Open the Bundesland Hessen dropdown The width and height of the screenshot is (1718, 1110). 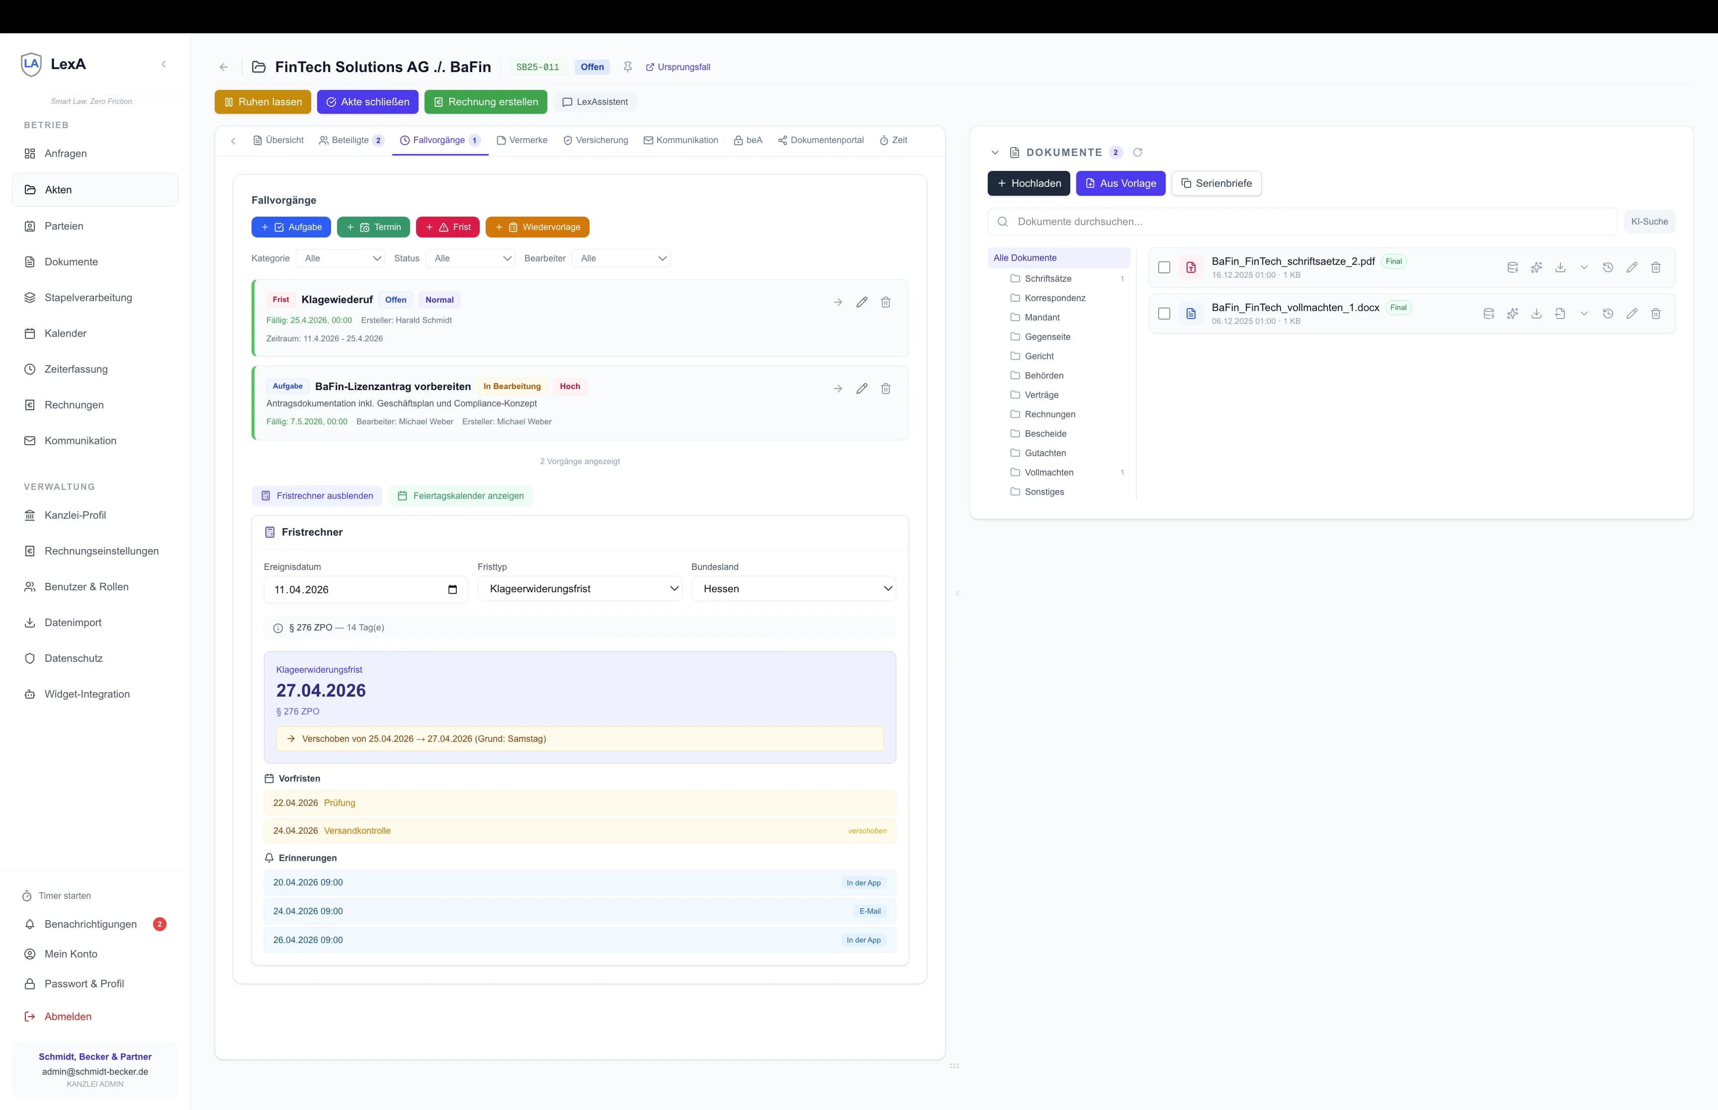pos(793,589)
